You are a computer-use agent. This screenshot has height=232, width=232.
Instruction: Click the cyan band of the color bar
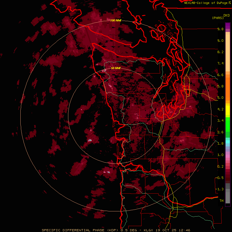(228, 142)
